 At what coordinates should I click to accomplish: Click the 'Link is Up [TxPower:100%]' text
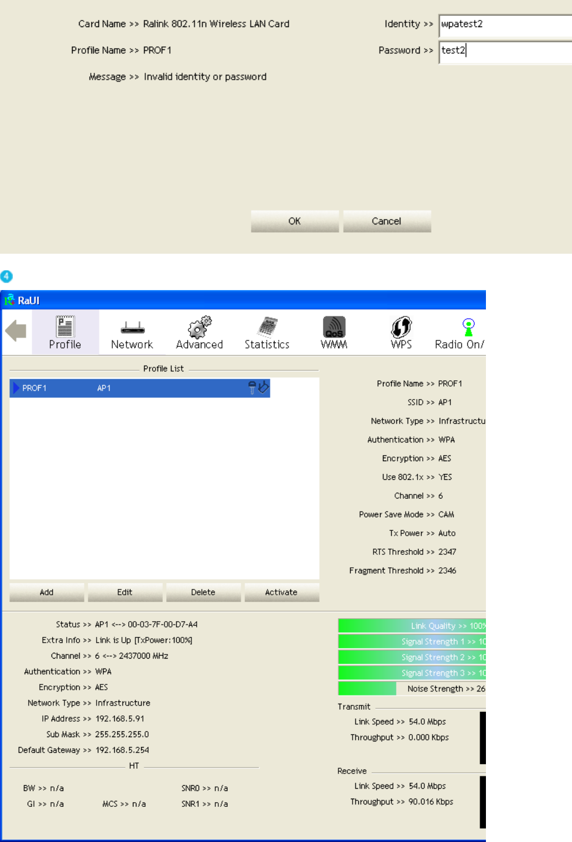(144, 640)
